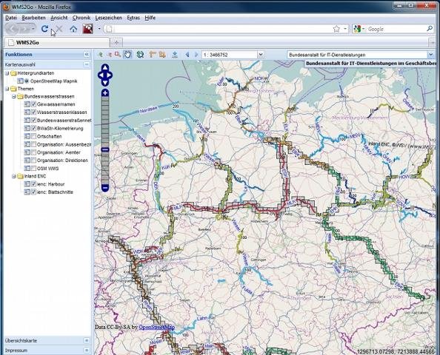This screenshot has width=440, height=355.
Task: Open layer menu icon for OSM WMS
Action: tap(27, 168)
